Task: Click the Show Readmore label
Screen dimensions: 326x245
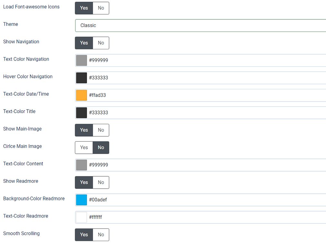Action: pyautogui.click(x=21, y=181)
